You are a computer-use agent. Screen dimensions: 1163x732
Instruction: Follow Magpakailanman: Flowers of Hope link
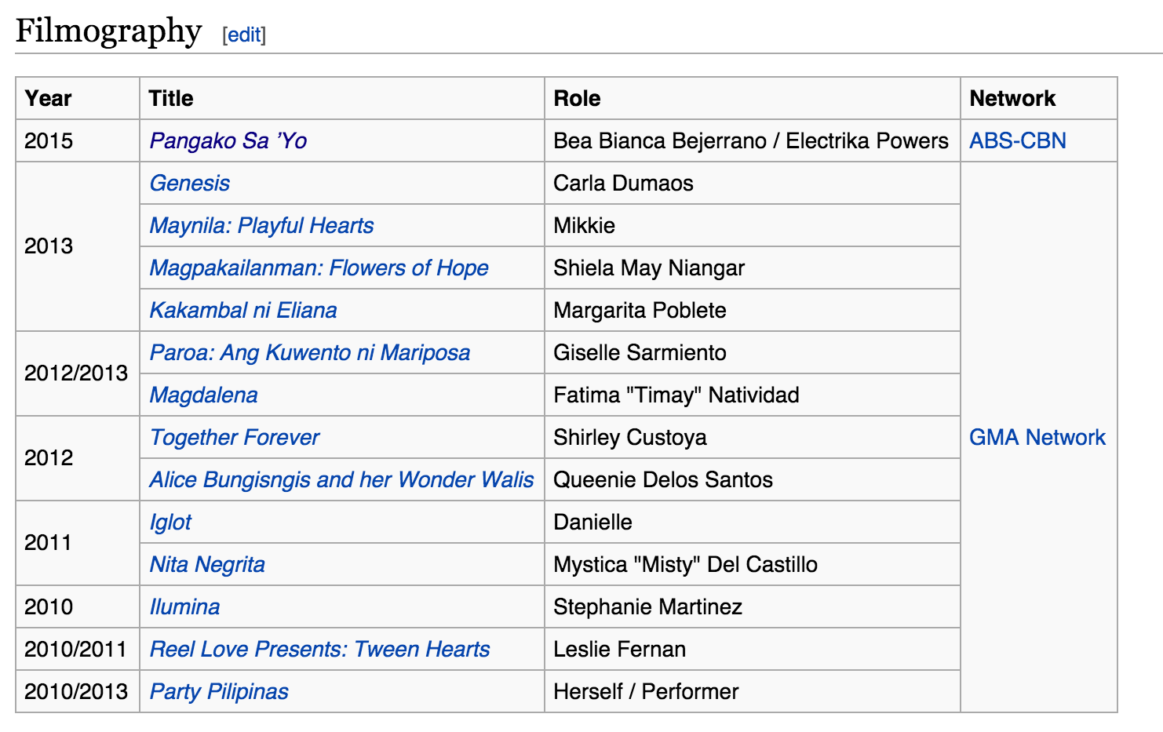pyautogui.click(x=319, y=268)
